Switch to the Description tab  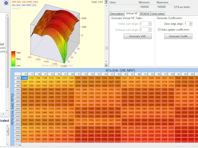(x=117, y=14)
